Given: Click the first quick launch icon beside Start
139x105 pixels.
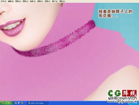Looking at the screenshot, I should 16,103.
